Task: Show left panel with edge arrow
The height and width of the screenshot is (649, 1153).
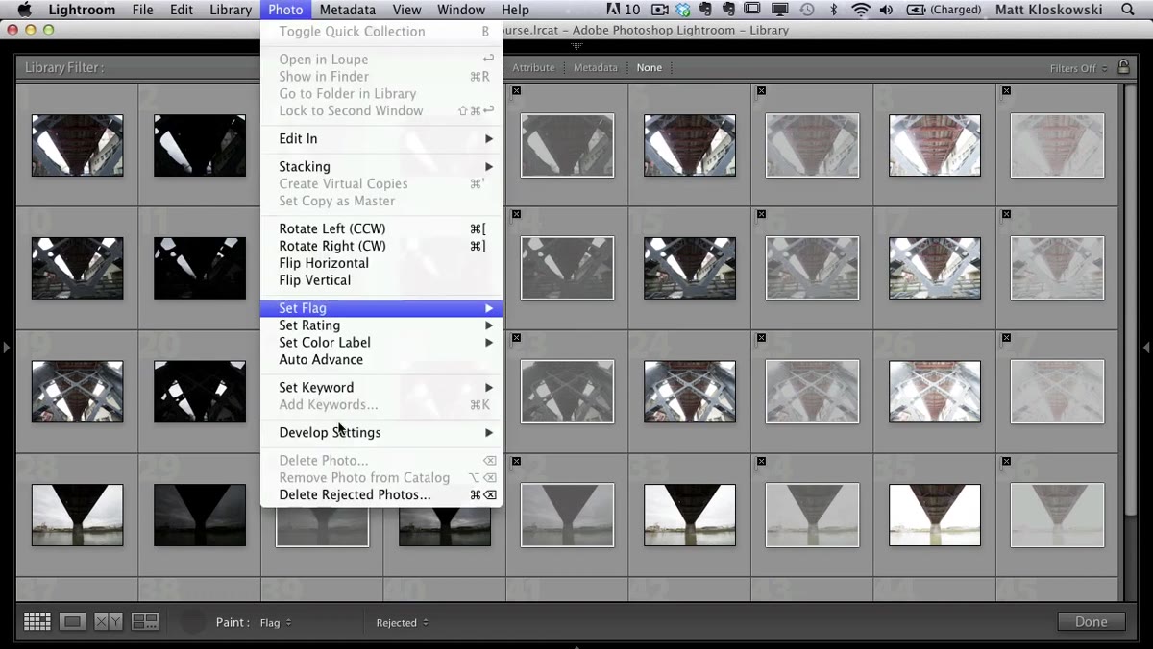Action: (x=7, y=347)
